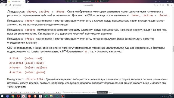
Task: Open the screen recorder app on the taskbar
Action: [63, 96]
